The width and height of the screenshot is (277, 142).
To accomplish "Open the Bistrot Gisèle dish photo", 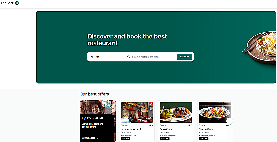I will [215, 112].
